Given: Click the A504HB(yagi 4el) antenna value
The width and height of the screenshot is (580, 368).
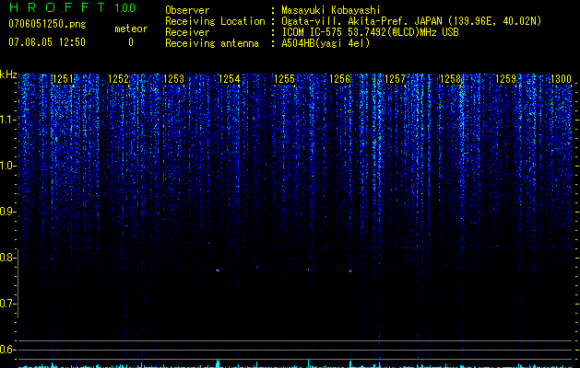Looking at the screenshot, I should point(326,43).
